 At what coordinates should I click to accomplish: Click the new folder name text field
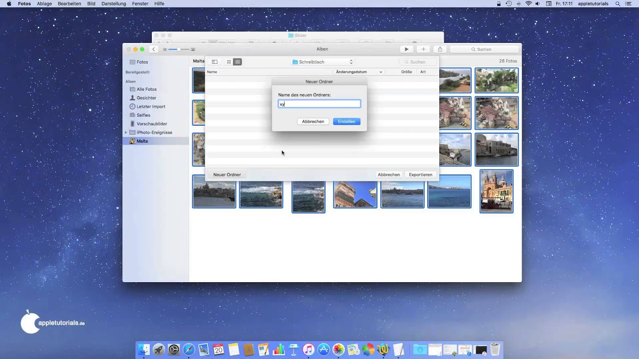click(x=319, y=104)
